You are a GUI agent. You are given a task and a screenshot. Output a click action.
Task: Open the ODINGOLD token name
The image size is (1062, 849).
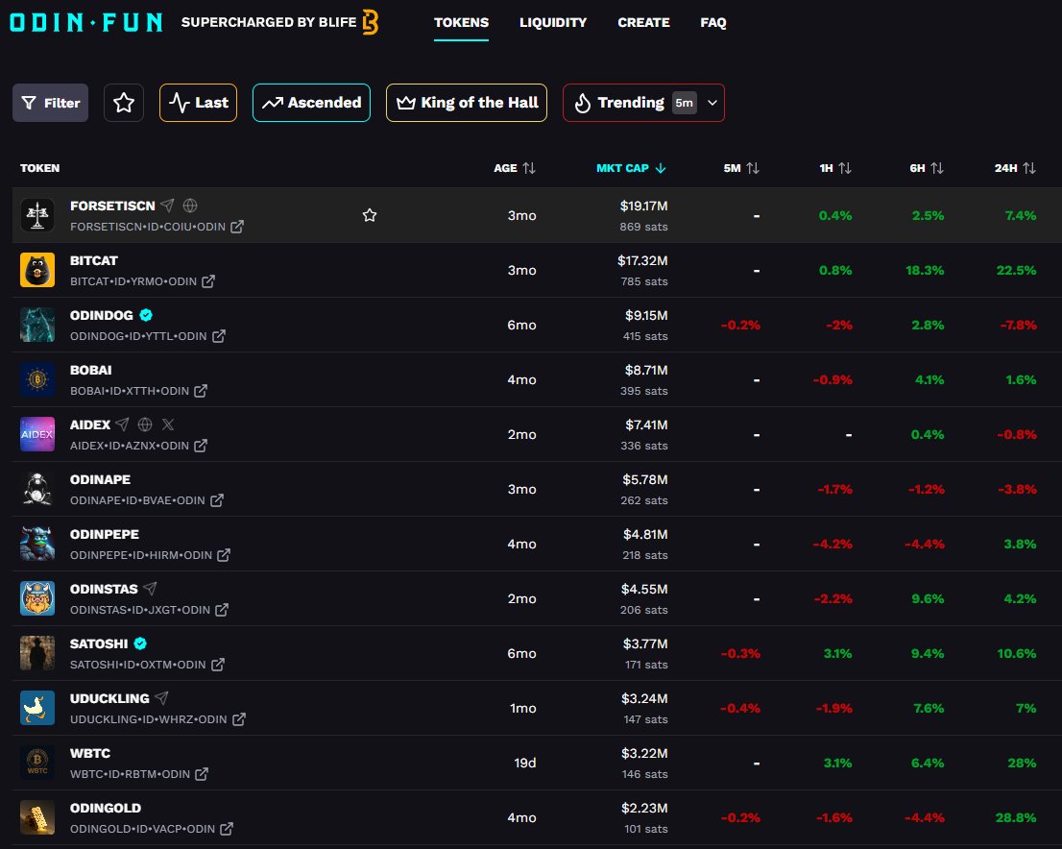(106, 808)
